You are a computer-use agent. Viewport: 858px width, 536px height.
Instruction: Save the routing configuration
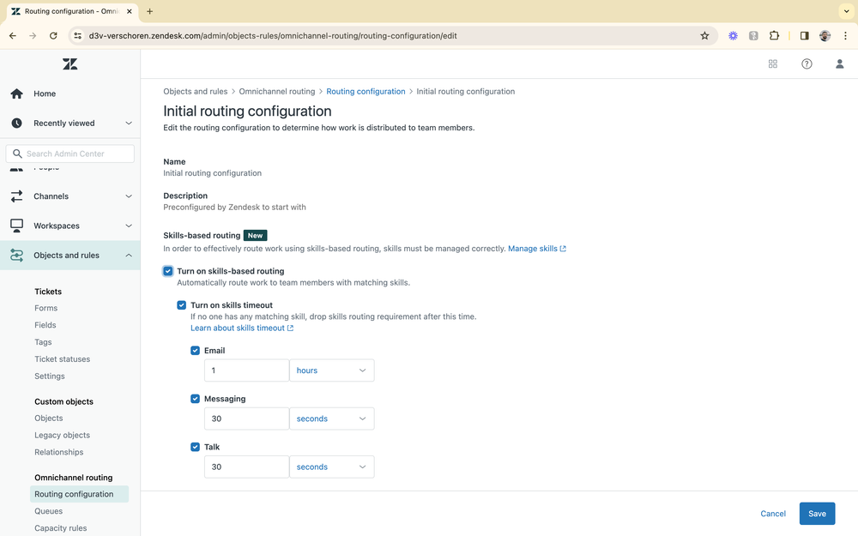tap(817, 513)
